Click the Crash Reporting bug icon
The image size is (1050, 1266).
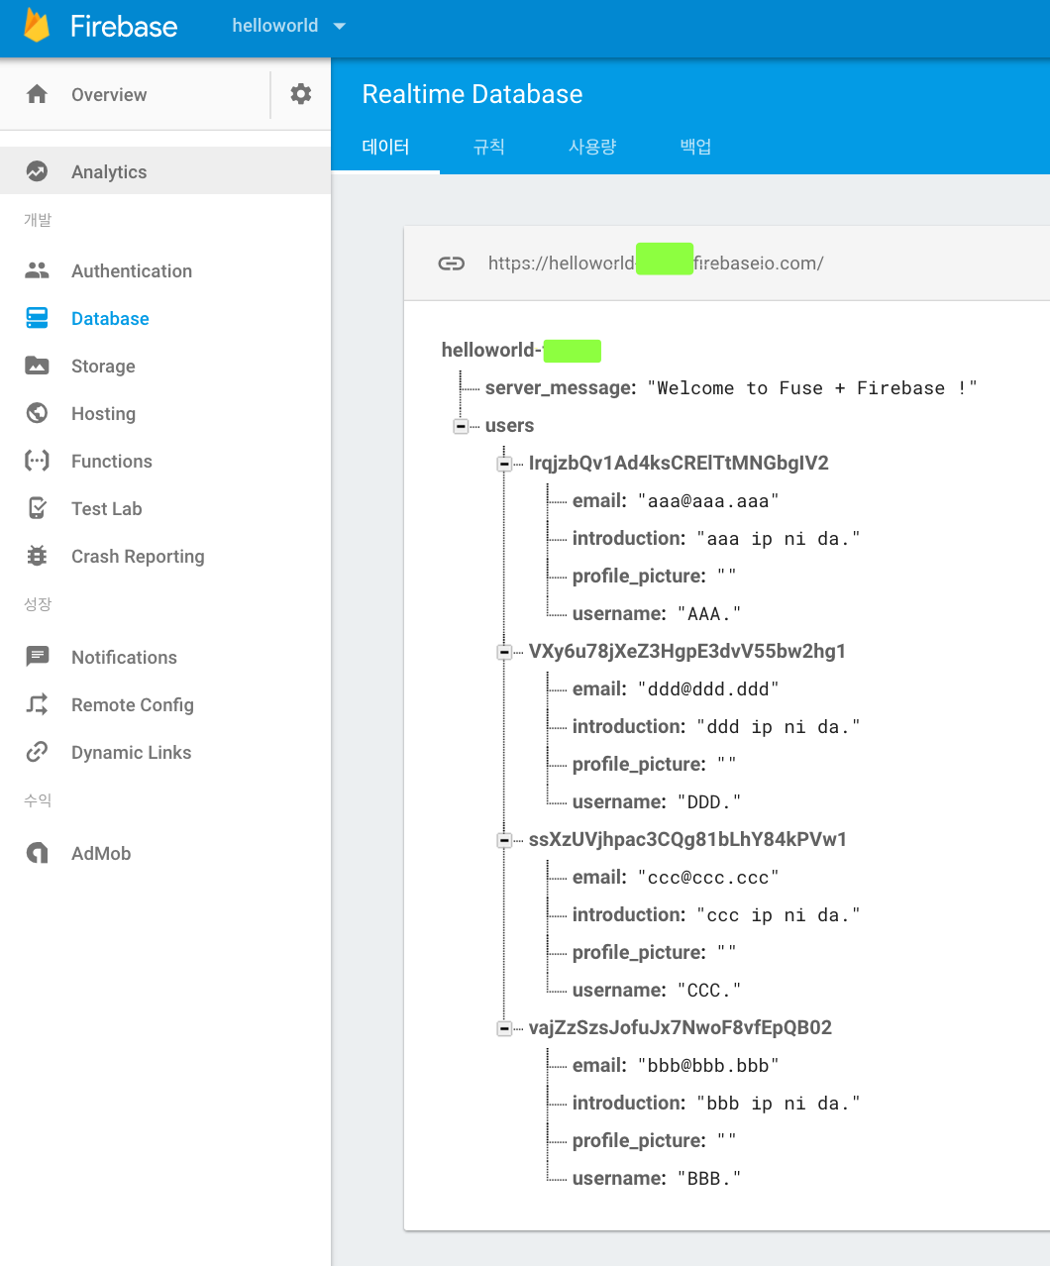click(x=37, y=556)
